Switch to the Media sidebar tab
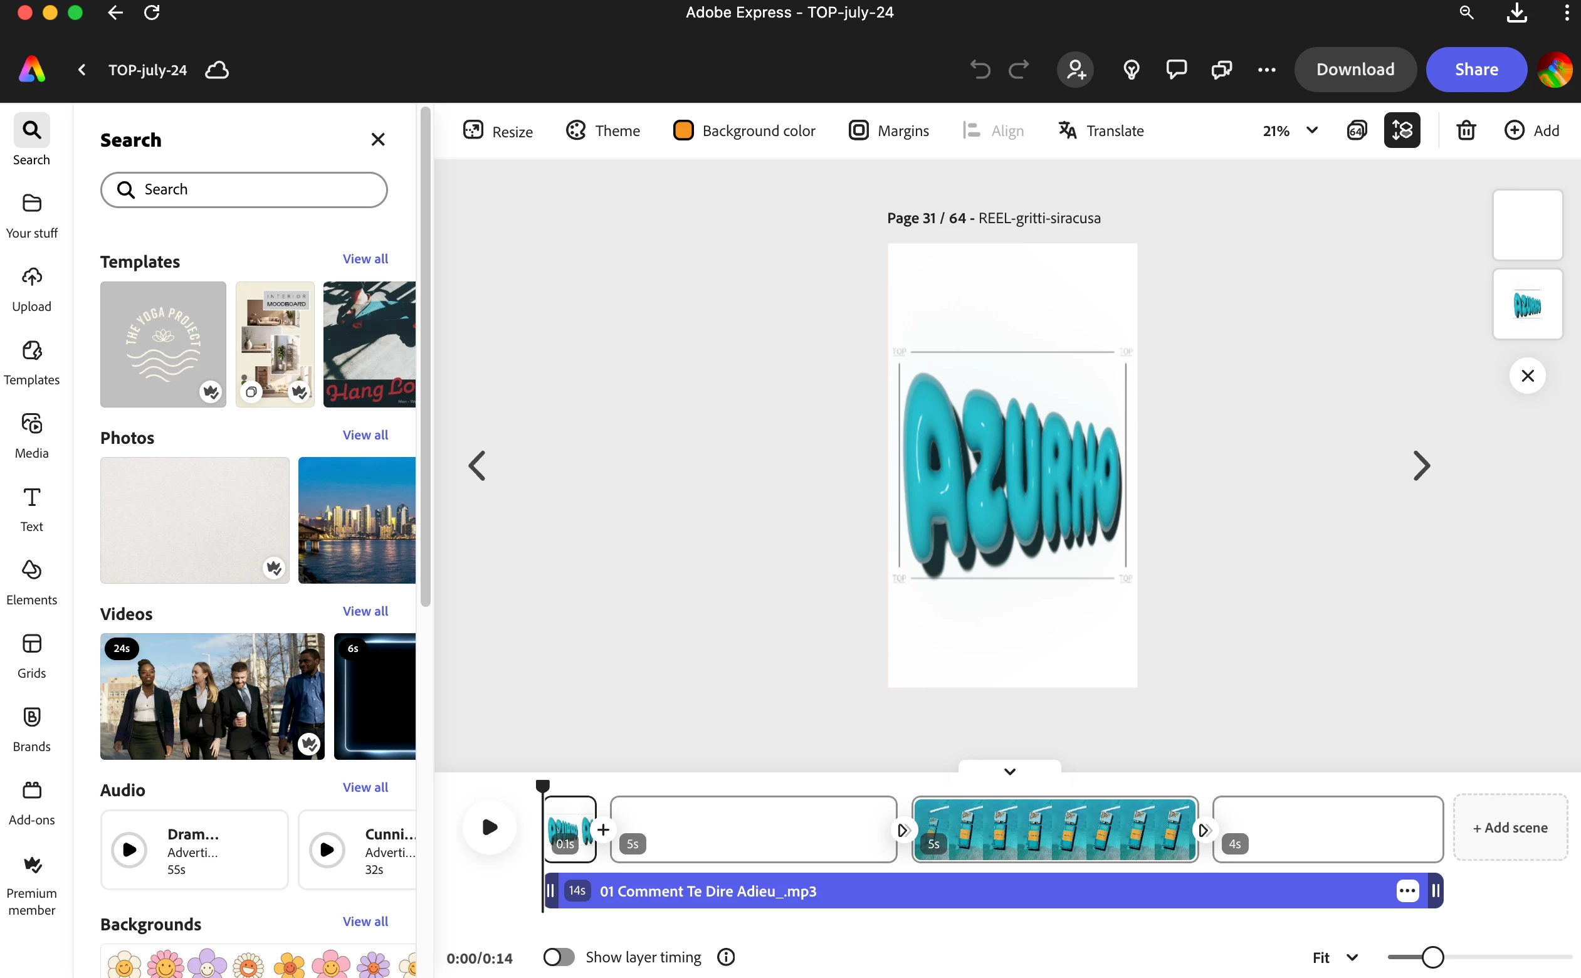This screenshot has height=978, width=1581. pos(32,434)
